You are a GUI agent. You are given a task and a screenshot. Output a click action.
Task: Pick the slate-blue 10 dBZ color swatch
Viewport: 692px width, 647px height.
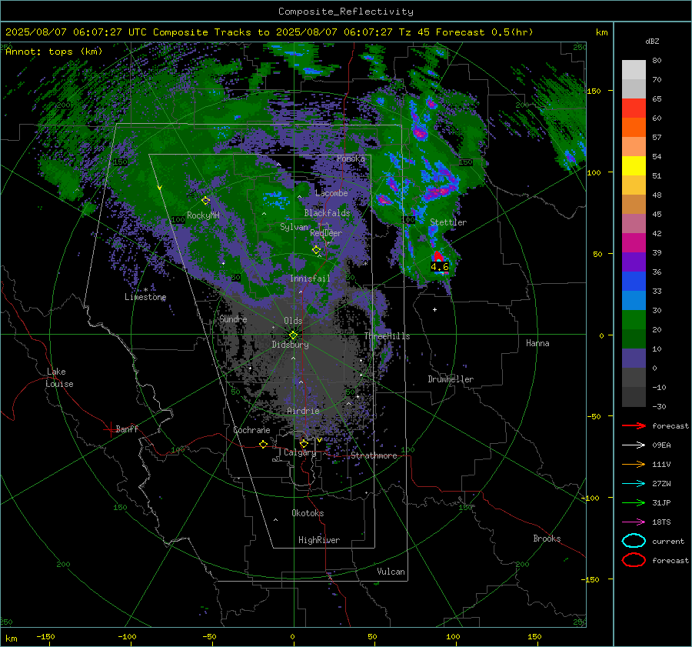[x=634, y=359]
